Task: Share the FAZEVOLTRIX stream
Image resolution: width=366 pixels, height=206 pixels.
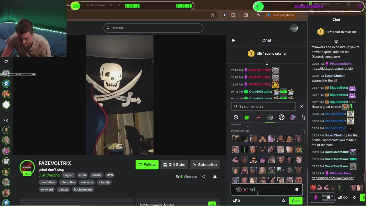Action: (x=204, y=177)
